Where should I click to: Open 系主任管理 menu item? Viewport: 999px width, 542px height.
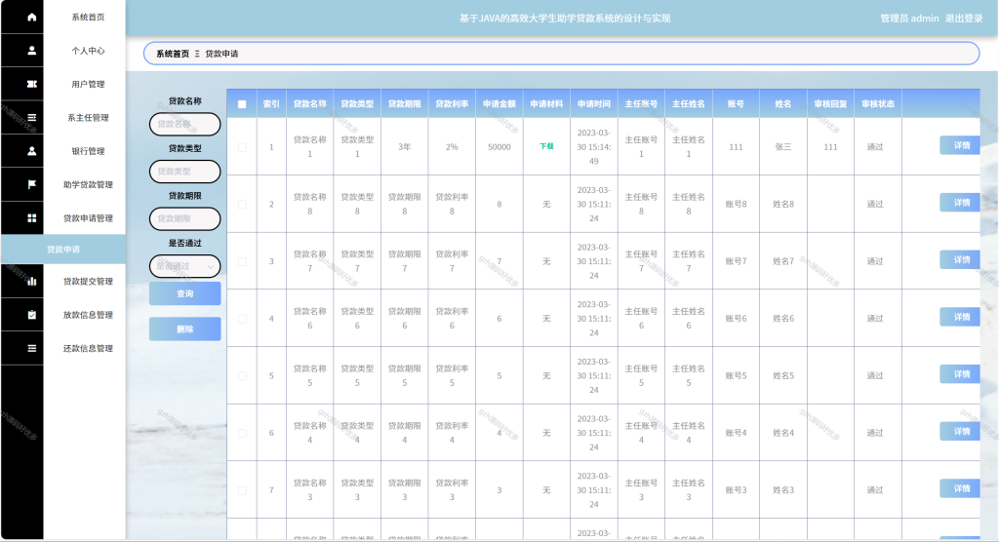(x=88, y=118)
